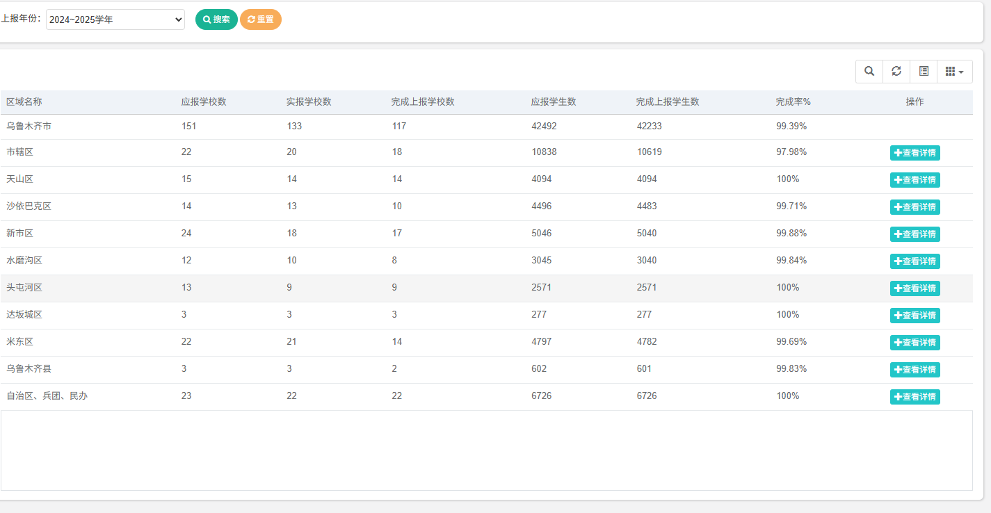View details for 自治区、兵团、民办 row
The width and height of the screenshot is (991, 513).
click(915, 397)
